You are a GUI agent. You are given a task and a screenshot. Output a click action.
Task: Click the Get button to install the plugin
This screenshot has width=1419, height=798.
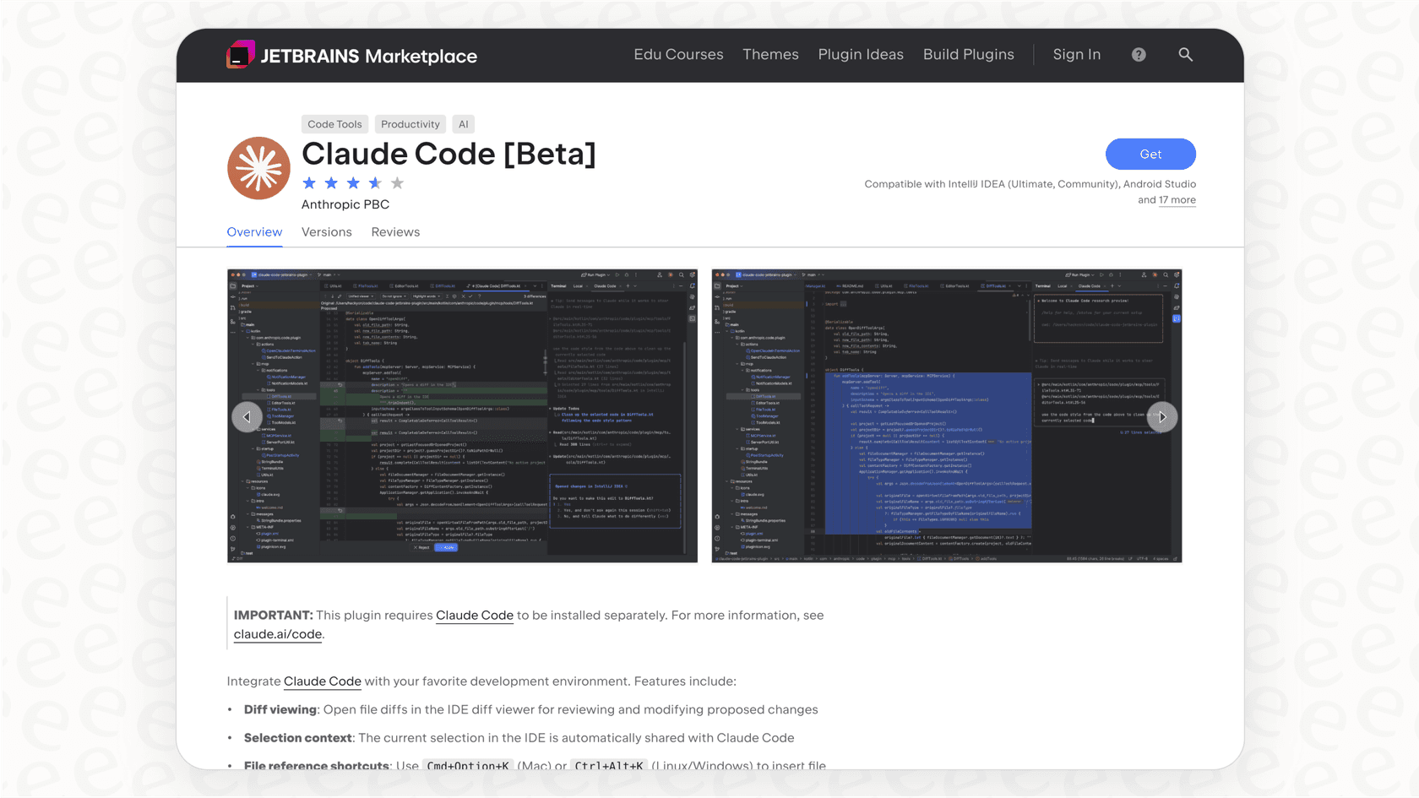(1150, 154)
